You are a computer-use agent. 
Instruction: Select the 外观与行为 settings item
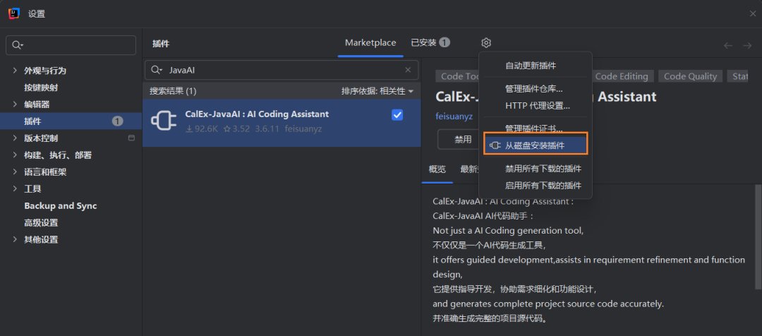pos(45,71)
